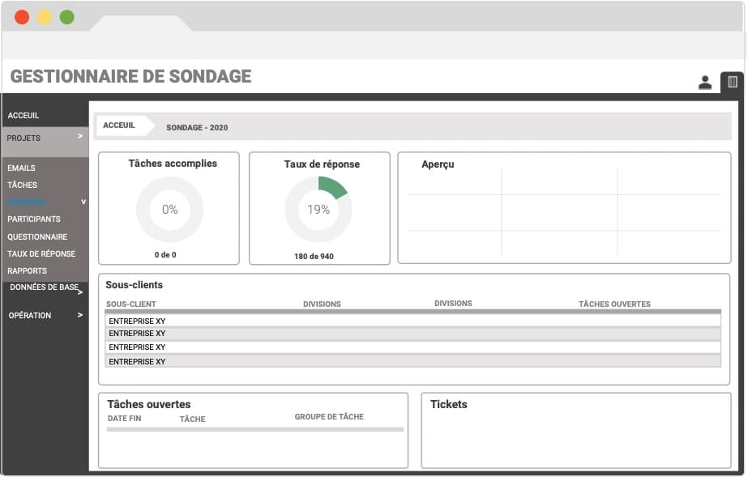Click Gestionnaire de sondage title

pyautogui.click(x=130, y=76)
